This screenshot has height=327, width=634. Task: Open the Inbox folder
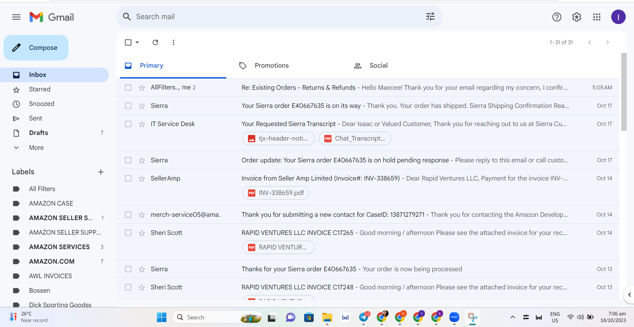tap(54, 75)
